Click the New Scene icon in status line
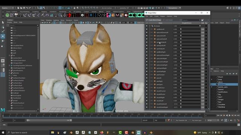This screenshot has height=135, width=241. pos(18,8)
